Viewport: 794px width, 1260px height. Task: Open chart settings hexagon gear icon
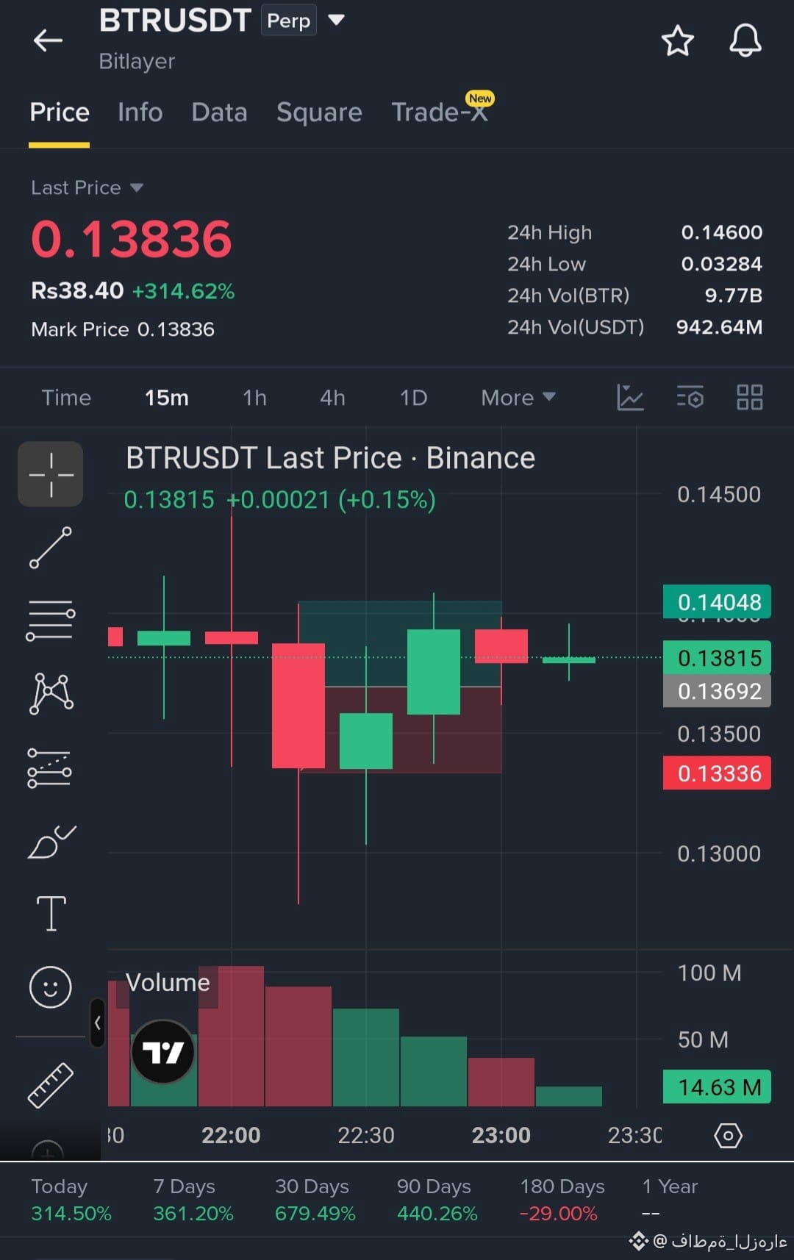[728, 1136]
